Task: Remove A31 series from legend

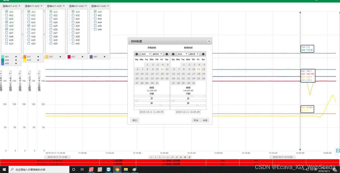Action: tap(82, 57)
